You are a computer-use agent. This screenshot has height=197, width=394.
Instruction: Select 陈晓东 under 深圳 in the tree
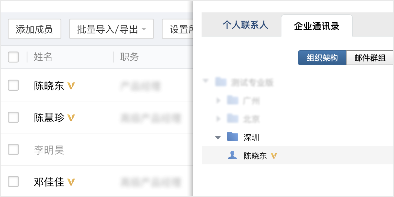coord(255,156)
